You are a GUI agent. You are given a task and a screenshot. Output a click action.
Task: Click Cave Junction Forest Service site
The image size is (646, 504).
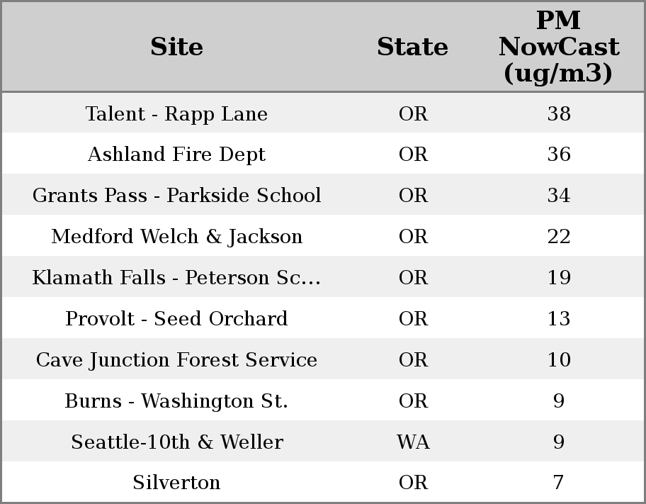176,360
